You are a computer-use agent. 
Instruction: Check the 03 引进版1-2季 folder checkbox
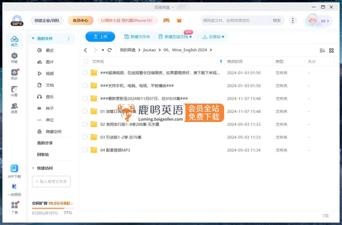coord(85,137)
